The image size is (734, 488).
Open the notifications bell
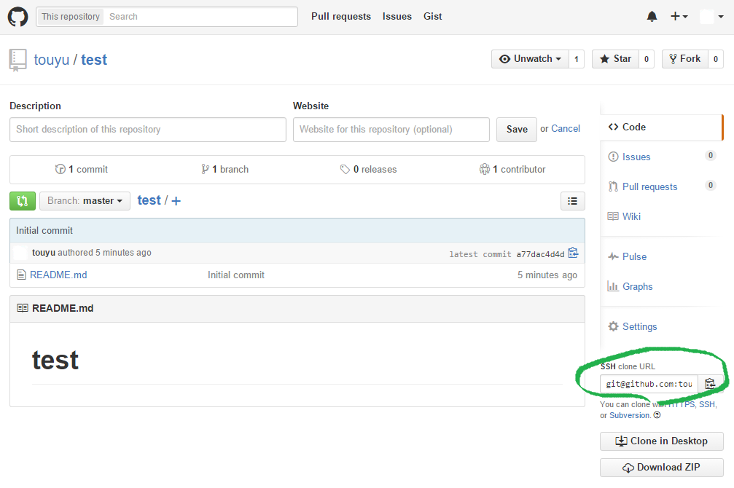coord(652,17)
